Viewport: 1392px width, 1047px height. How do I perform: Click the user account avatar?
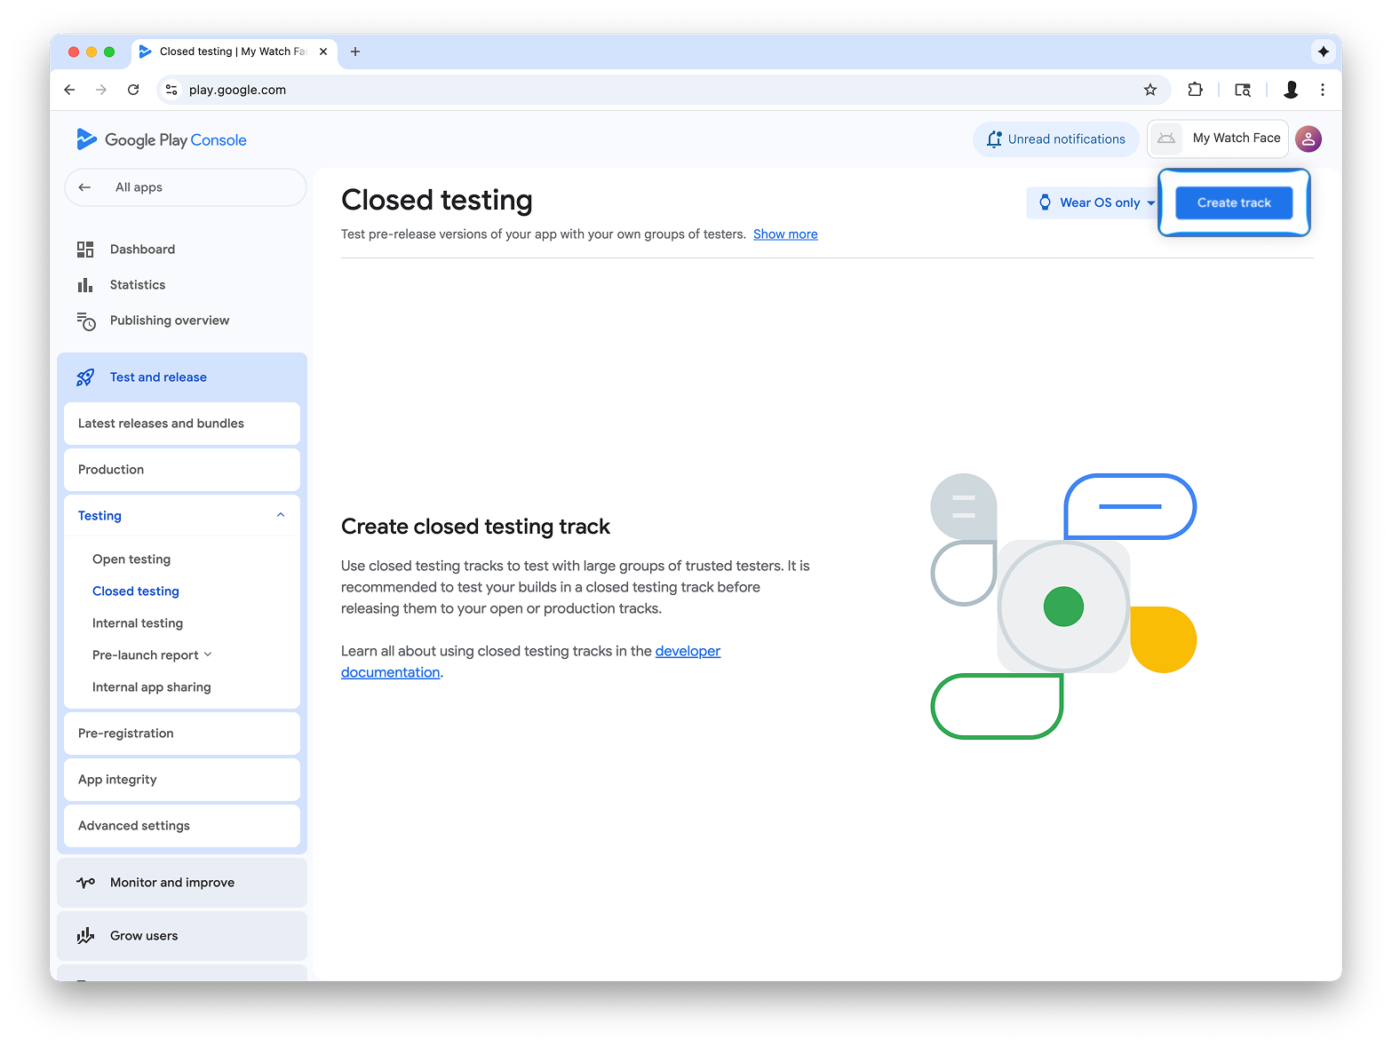pyautogui.click(x=1308, y=139)
